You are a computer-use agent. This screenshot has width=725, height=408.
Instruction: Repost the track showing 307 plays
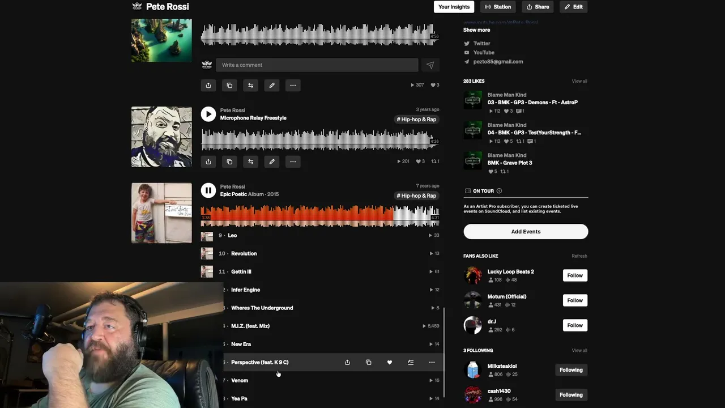click(250, 86)
